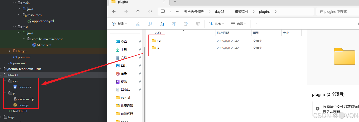Click the This PC monitor icon
This screenshot has height=122, width=359.
163,12
